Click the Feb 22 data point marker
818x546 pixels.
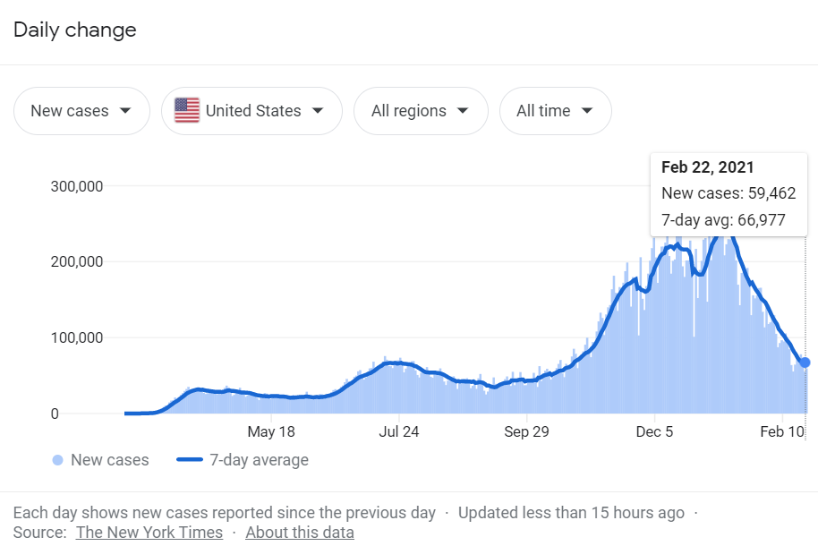click(x=805, y=363)
